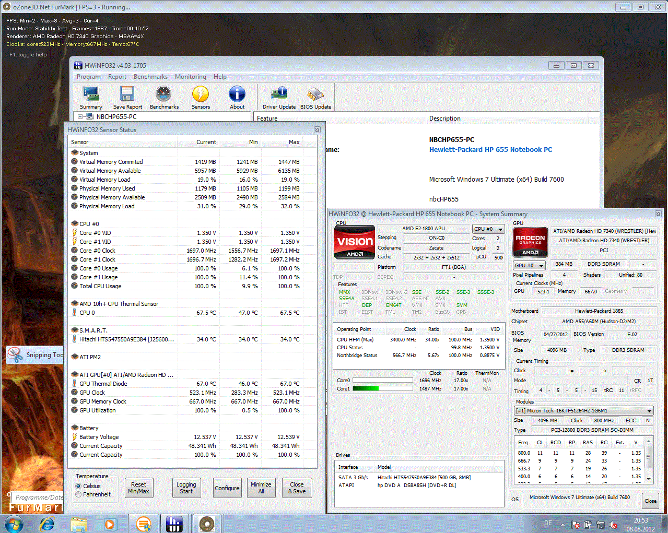
Task: Click the Core0 usage progress bar
Action: tap(383, 380)
